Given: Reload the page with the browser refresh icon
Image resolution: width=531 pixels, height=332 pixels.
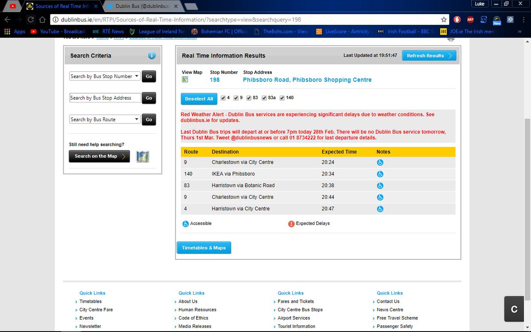Looking at the screenshot, I should tap(31, 19).
